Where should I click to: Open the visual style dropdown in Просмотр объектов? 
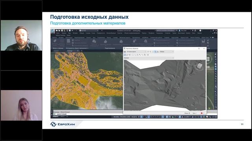pyautogui.click(x=136, y=52)
